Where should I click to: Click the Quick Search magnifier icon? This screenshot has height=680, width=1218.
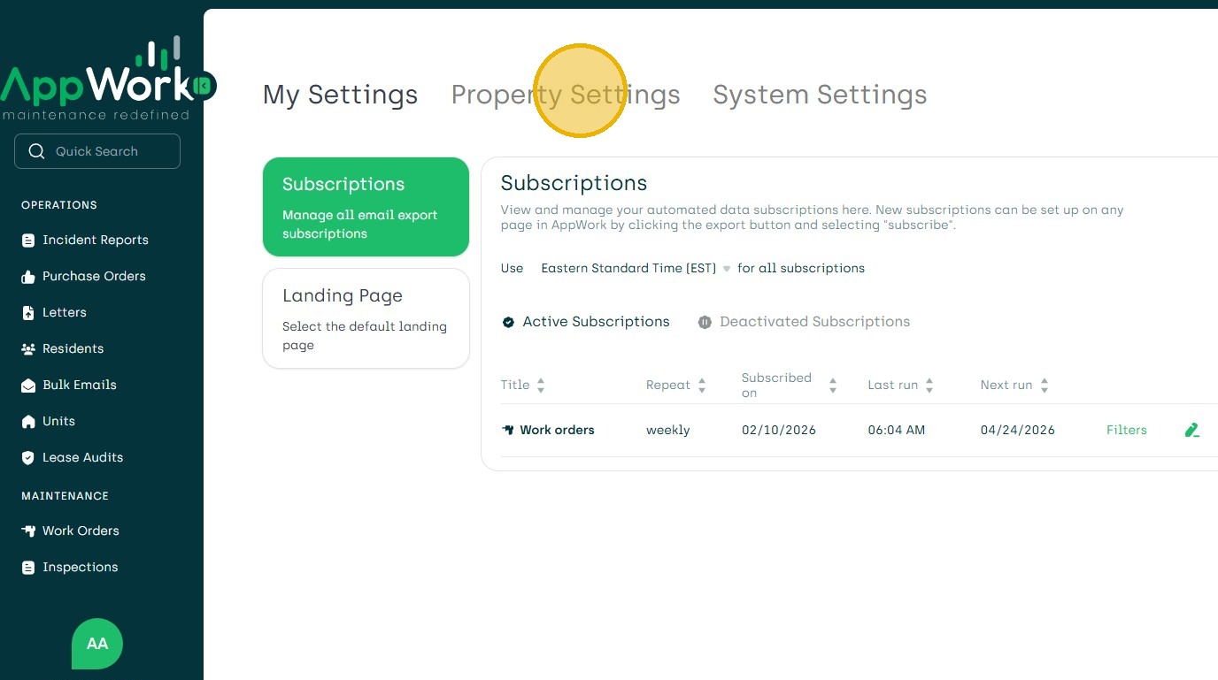coord(36,151)
